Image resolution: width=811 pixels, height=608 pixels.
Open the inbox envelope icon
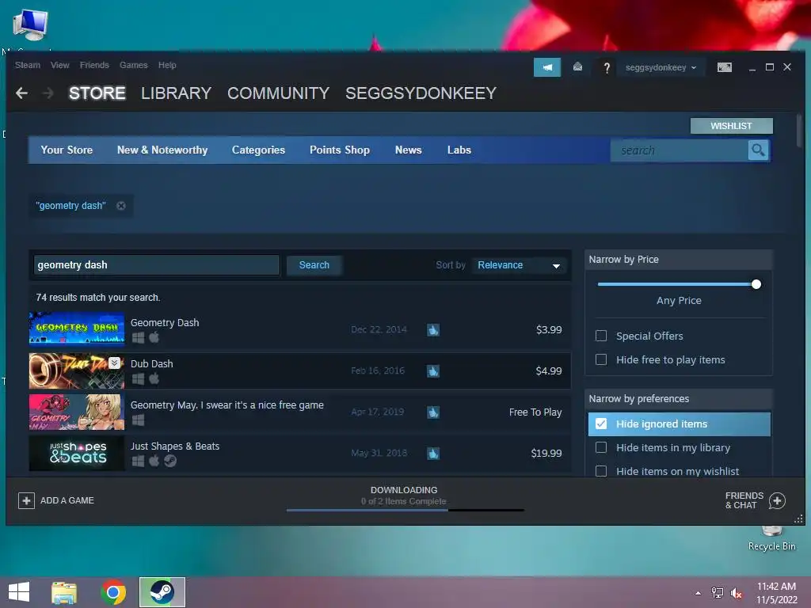coord(577,67)
